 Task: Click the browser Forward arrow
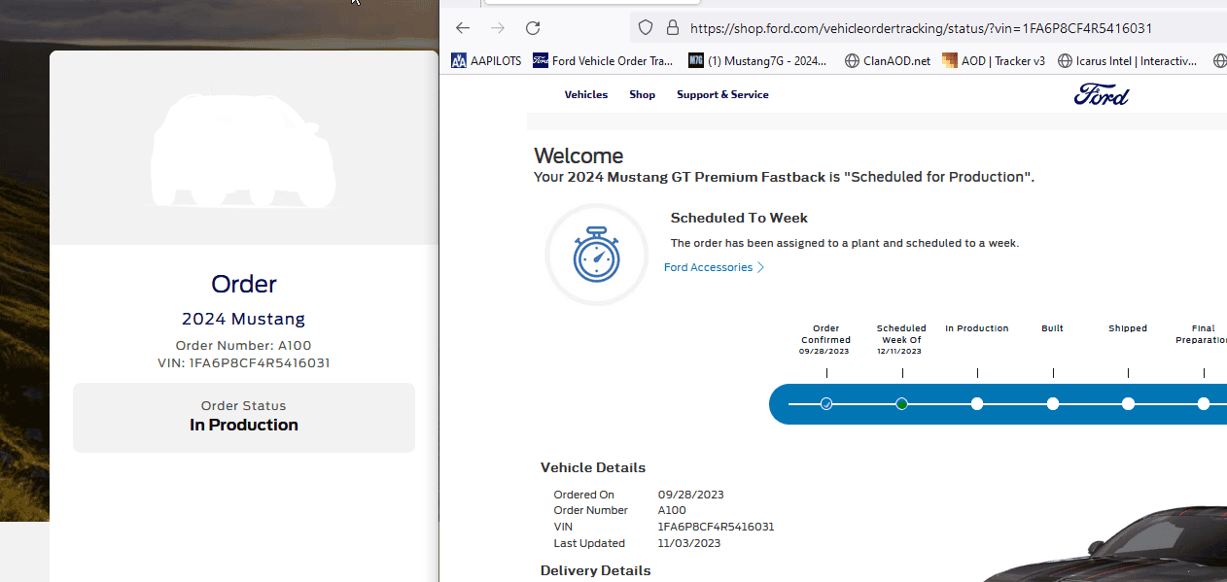498,28
